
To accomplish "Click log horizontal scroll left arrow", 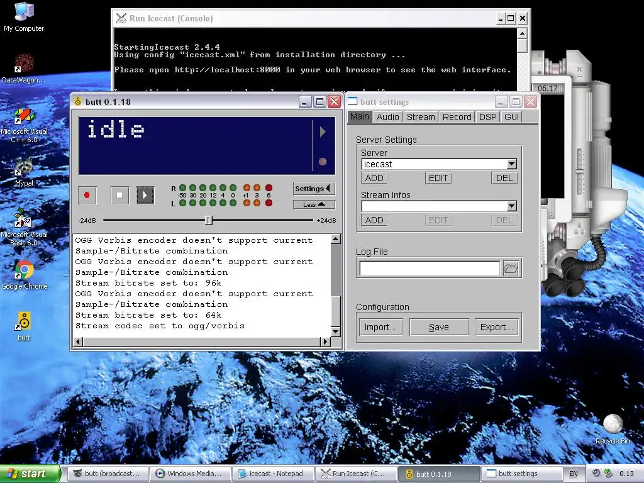I will pos(78,341).
